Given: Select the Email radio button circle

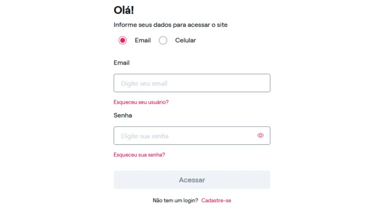Looking at the screenshot, I should tap(123, 40).
